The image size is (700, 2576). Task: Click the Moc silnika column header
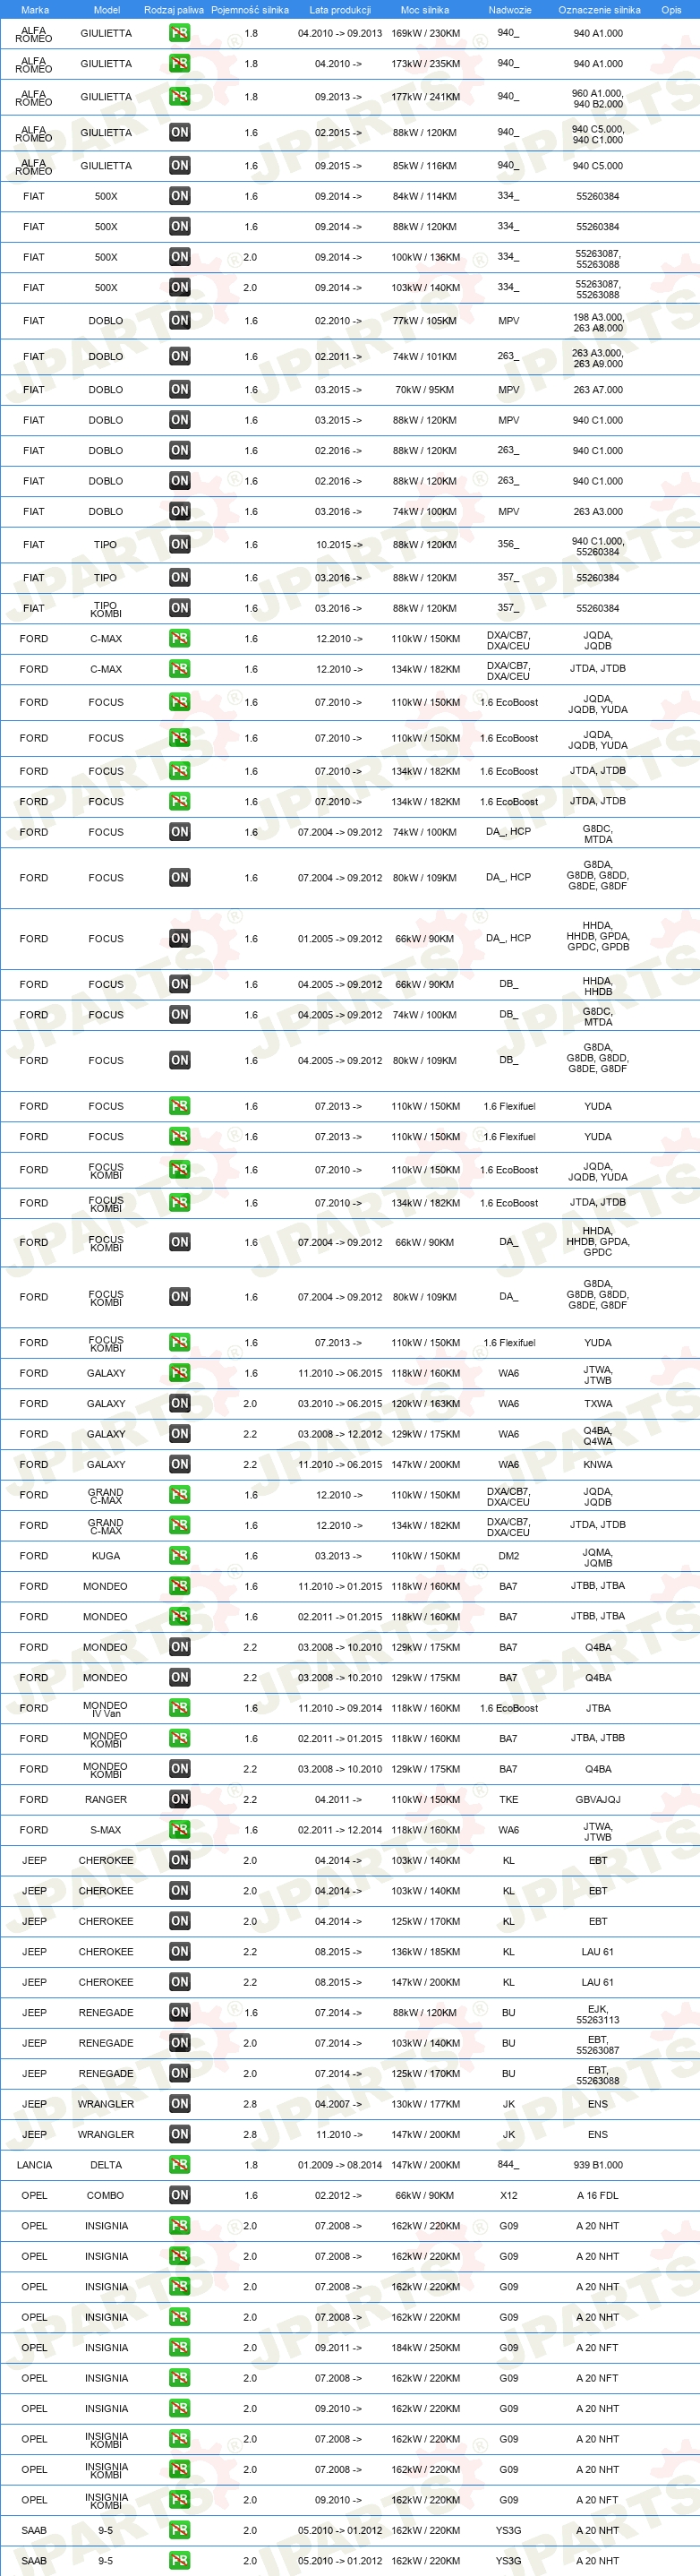pyautogui.click(x=425, y=10)
